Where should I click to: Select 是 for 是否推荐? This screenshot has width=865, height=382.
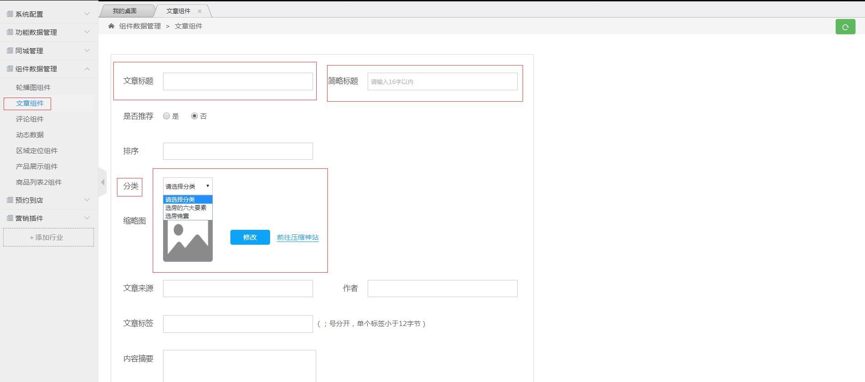click(x=166, y=116)
